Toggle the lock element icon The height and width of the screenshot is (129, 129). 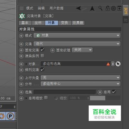107,8
